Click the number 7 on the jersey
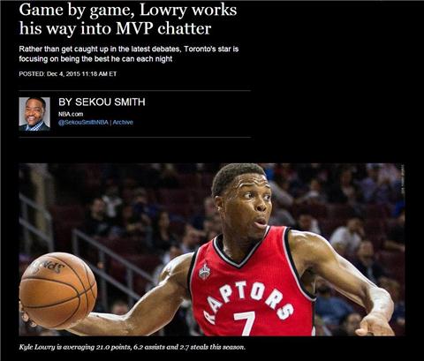 [245, 323]
